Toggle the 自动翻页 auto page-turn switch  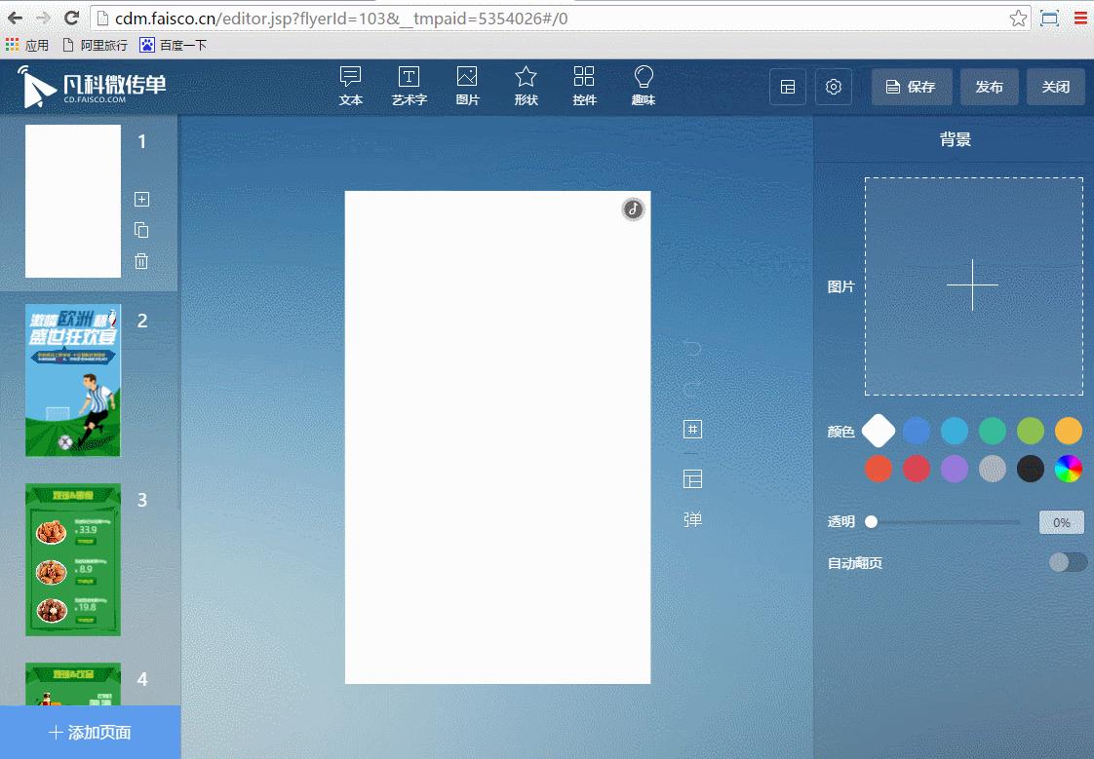pyautogui.click(x=1068, y=562)
